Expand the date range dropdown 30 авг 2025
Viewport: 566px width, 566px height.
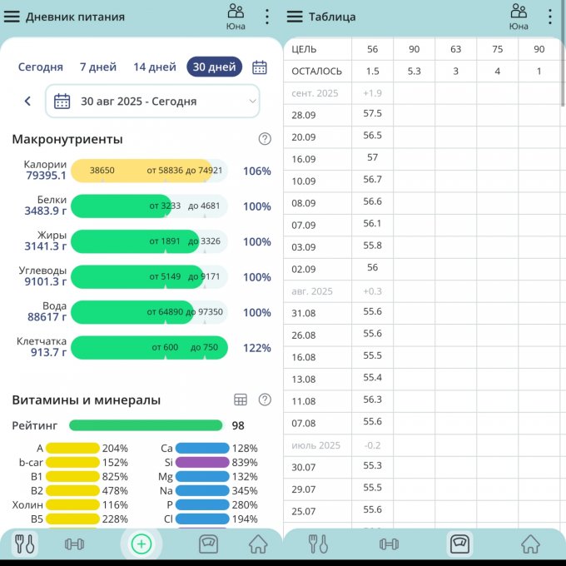click(152, 102)
